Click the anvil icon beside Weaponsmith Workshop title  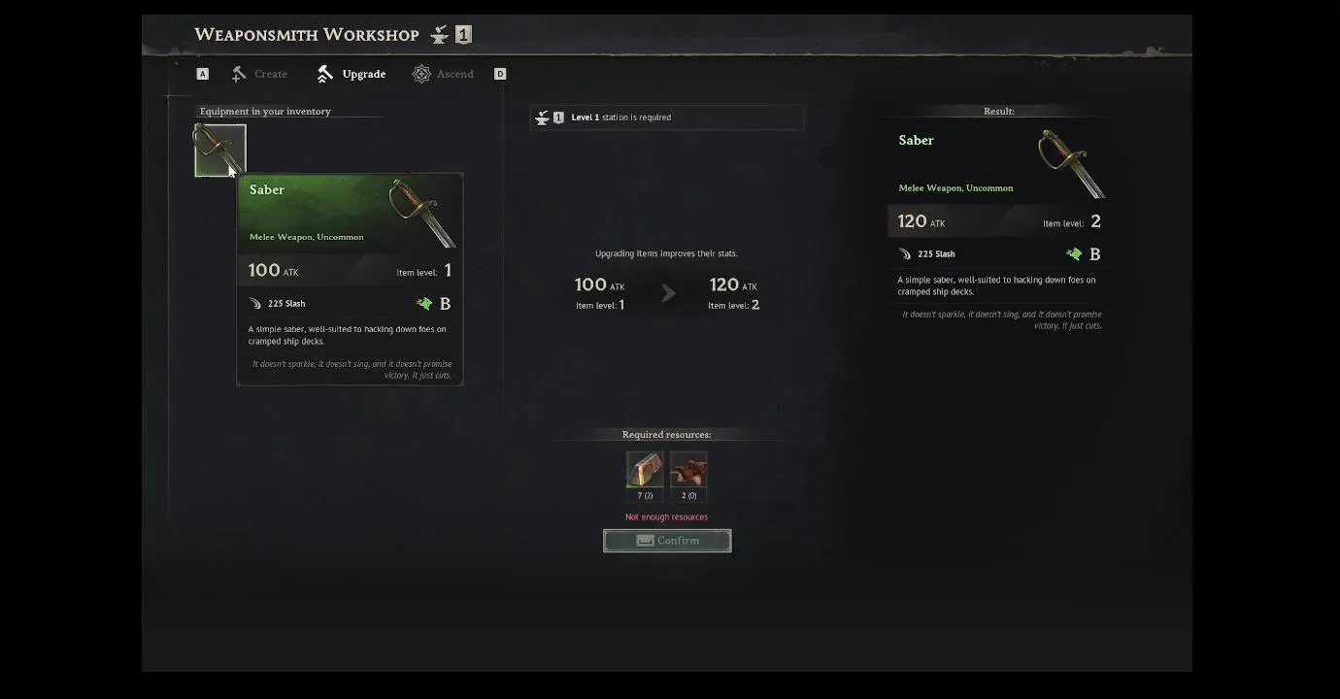click(440, 35)
